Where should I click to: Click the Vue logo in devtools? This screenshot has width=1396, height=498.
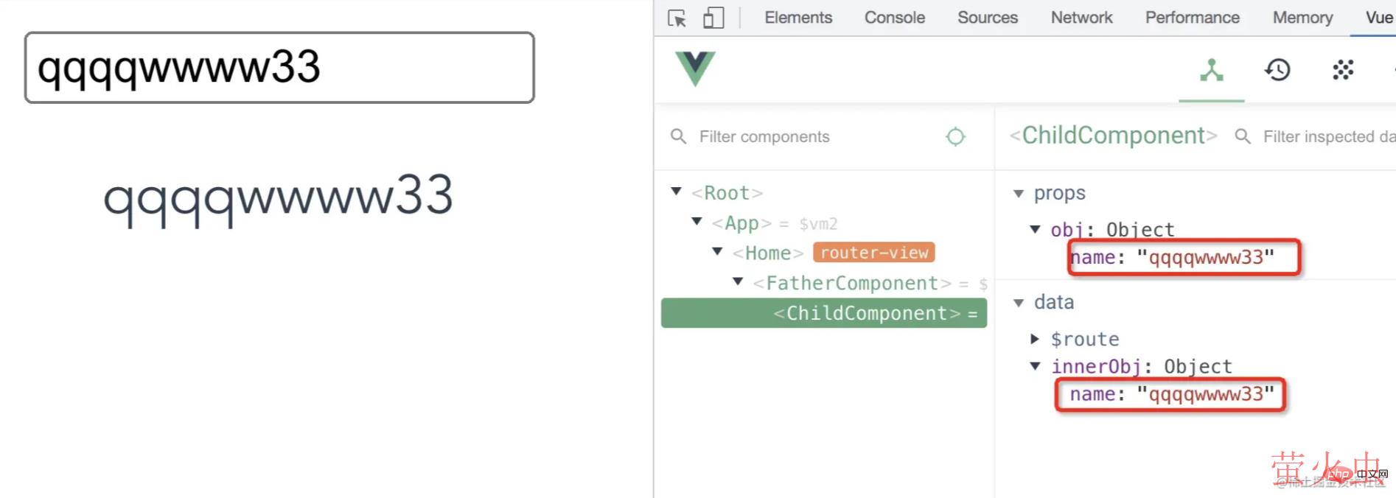pos(695,69)
